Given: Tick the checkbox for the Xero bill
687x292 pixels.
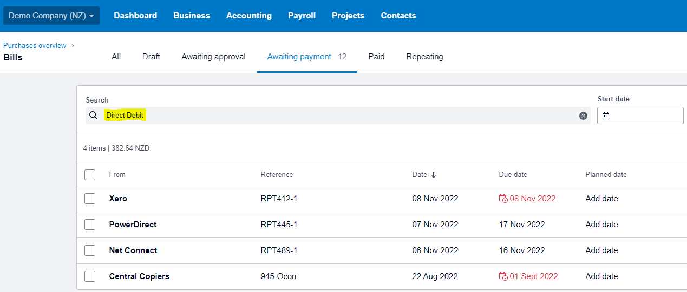Looking at the screenshot, I should coord(90,199).
